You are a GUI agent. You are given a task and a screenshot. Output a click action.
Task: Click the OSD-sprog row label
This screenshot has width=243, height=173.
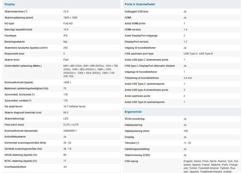coord(131,161)
